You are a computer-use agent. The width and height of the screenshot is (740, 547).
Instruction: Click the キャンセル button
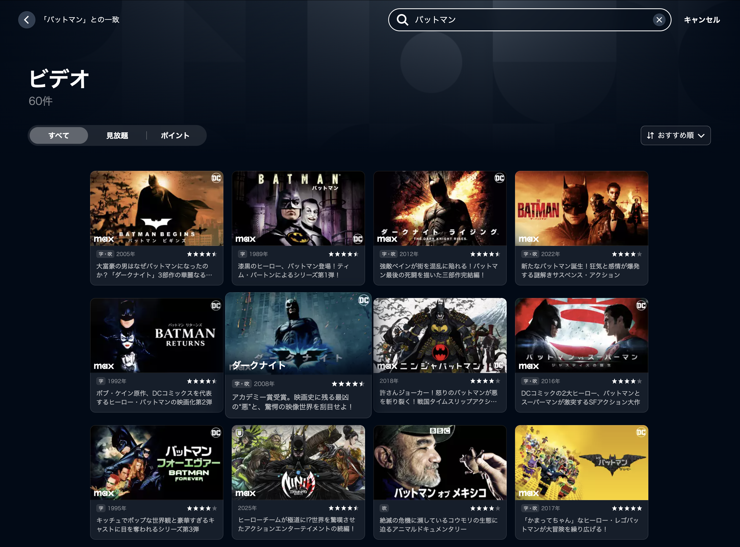pyautogui.click(x=702, y=20)
